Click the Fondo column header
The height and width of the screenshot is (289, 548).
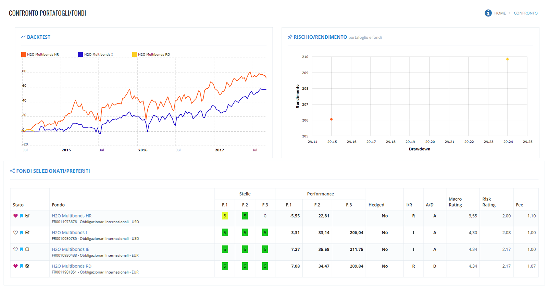[x=58, y=205]
